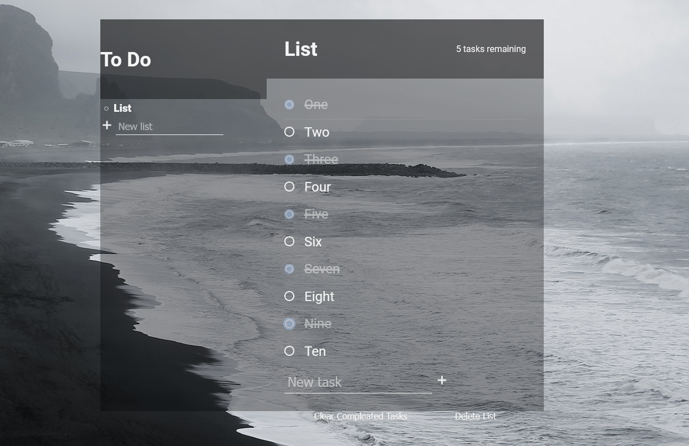689x446 pixels.
Task: Click the List heading title
Action: pyautogui.click(x=301, y=49)
